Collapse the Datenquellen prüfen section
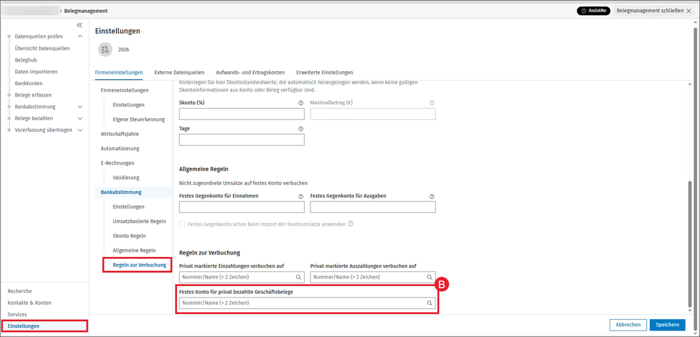 (80, 37)
